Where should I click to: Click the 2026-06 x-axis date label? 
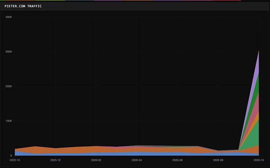click(177, 160)
